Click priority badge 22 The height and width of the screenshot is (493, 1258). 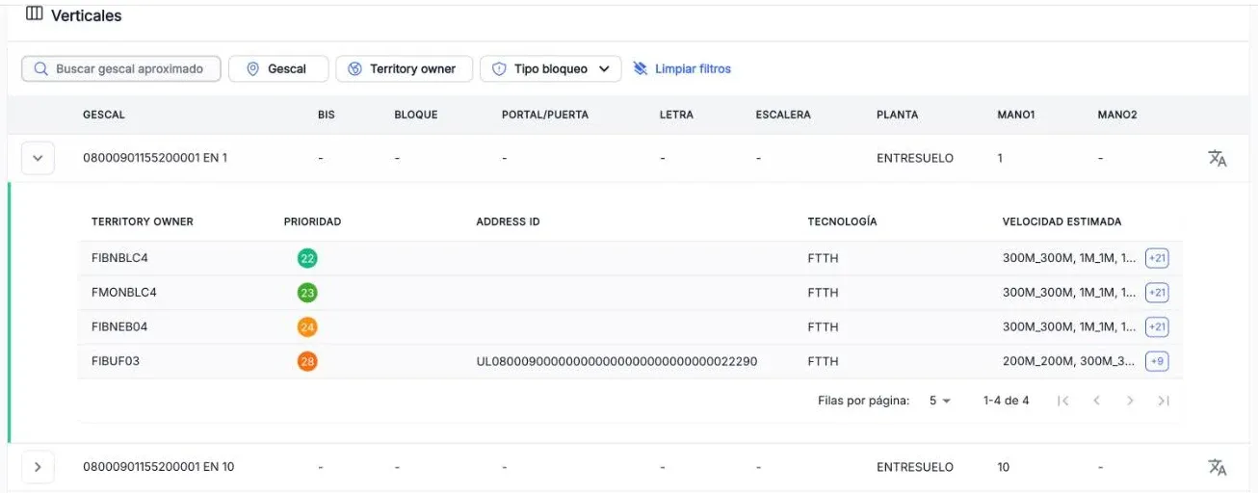[x=307, y=258]
